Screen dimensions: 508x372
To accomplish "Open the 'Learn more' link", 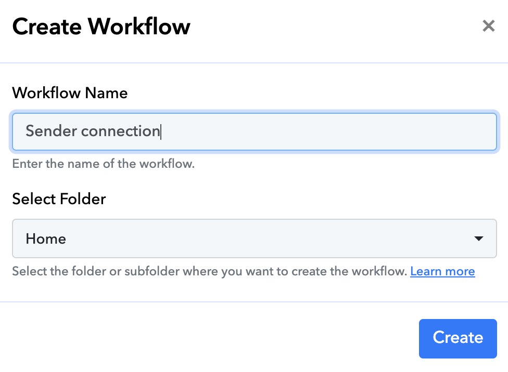I will click(442, 271).
